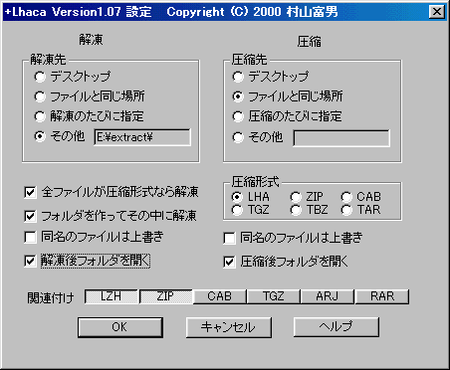The width and height of the screenshot is (450, 370).
Task: Toggle CAB file association button
Action: click(220, 296)
